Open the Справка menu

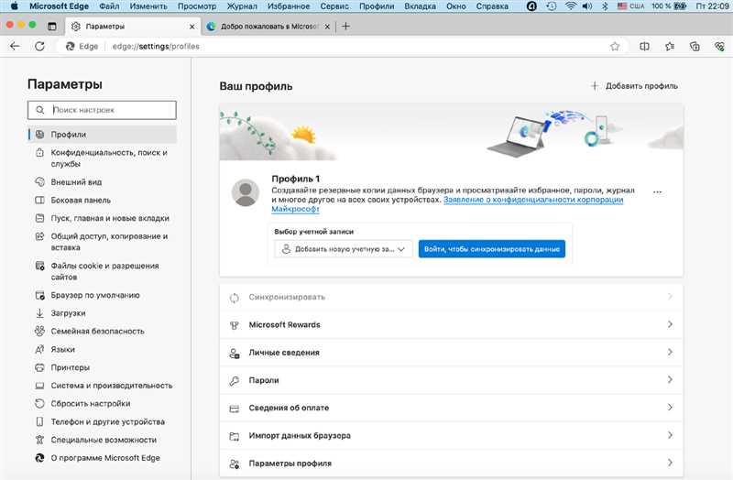click(492, 6)
